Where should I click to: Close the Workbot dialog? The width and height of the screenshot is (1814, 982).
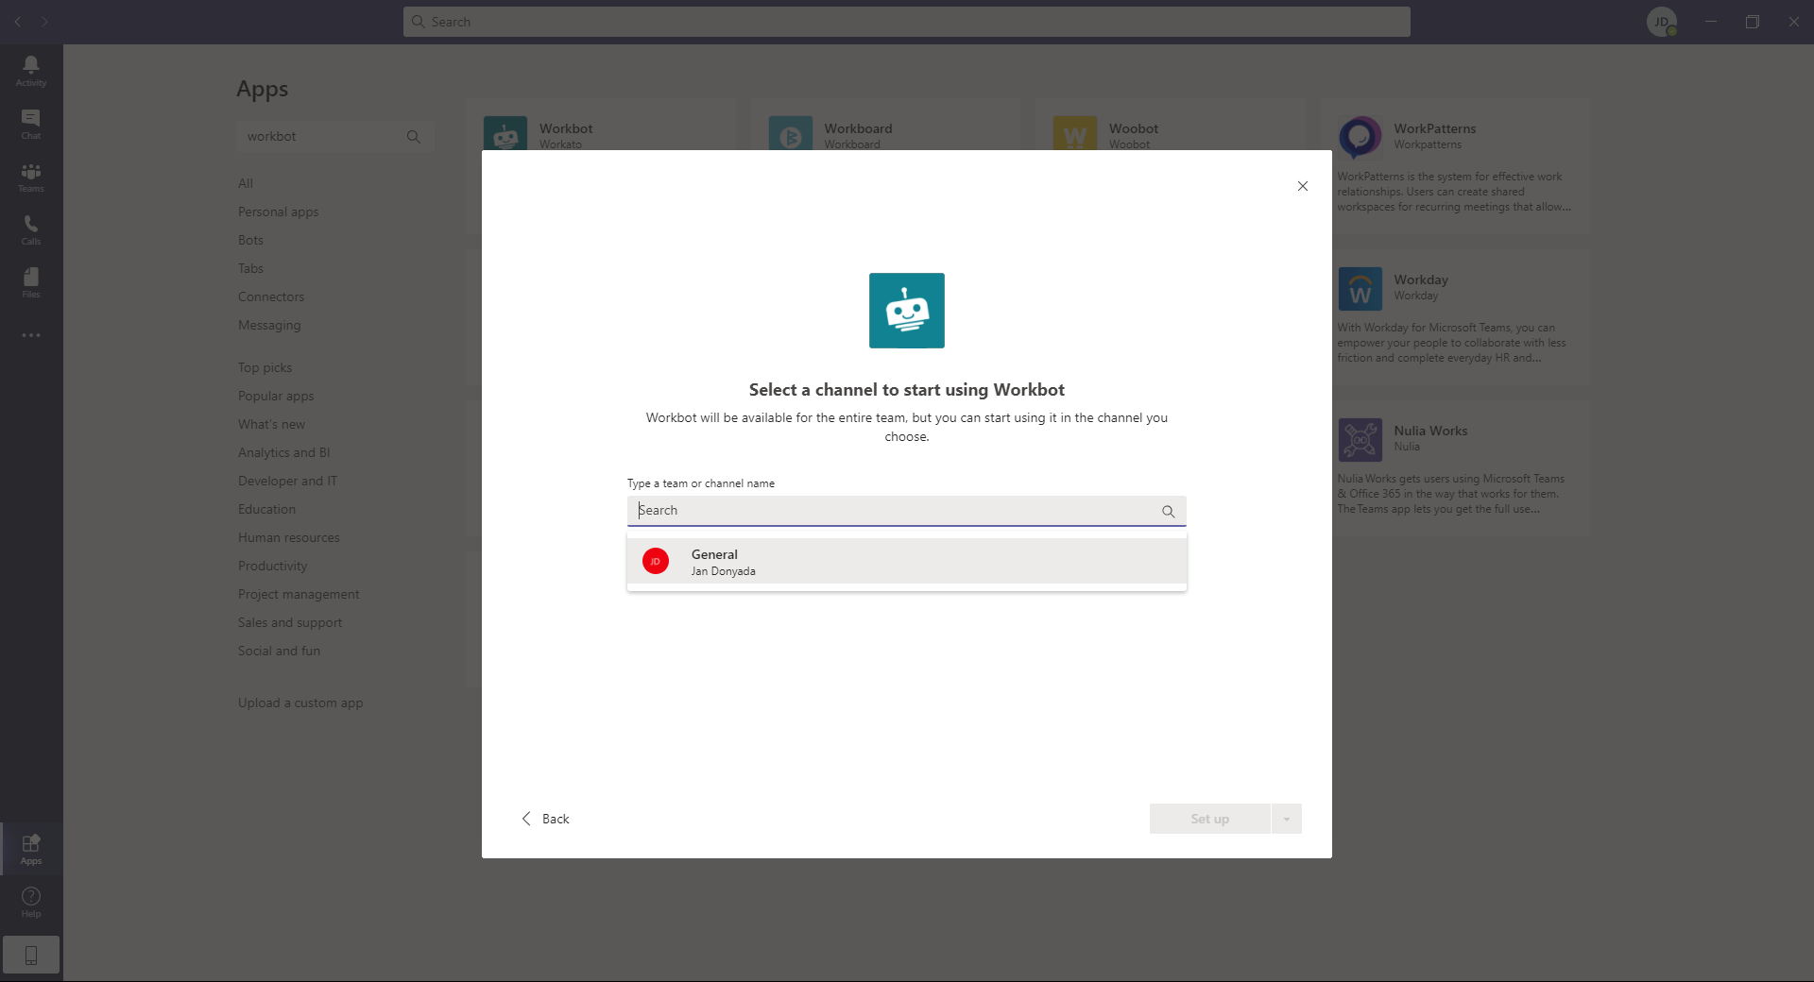(x=1302, y=186)
